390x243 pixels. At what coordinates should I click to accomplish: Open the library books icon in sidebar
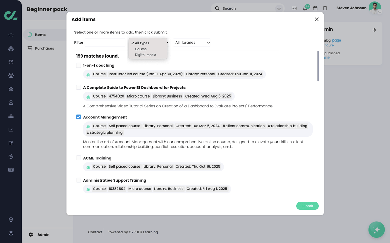(x=11, y=143)
